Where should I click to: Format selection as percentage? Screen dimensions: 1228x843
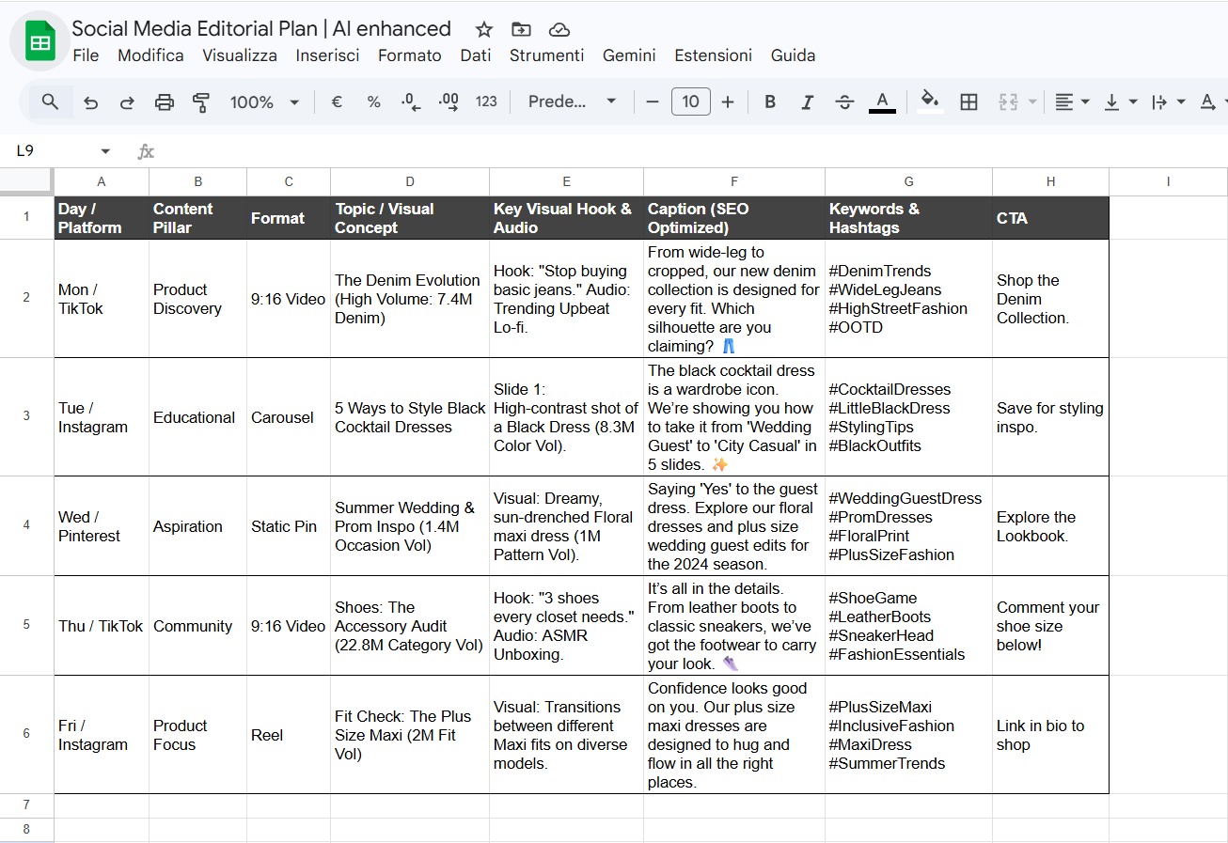click(x=373, y=101)
